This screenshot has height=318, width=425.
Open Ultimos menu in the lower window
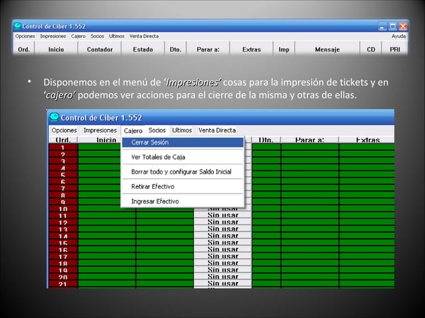pyautogui.click(x=182, y=130)
